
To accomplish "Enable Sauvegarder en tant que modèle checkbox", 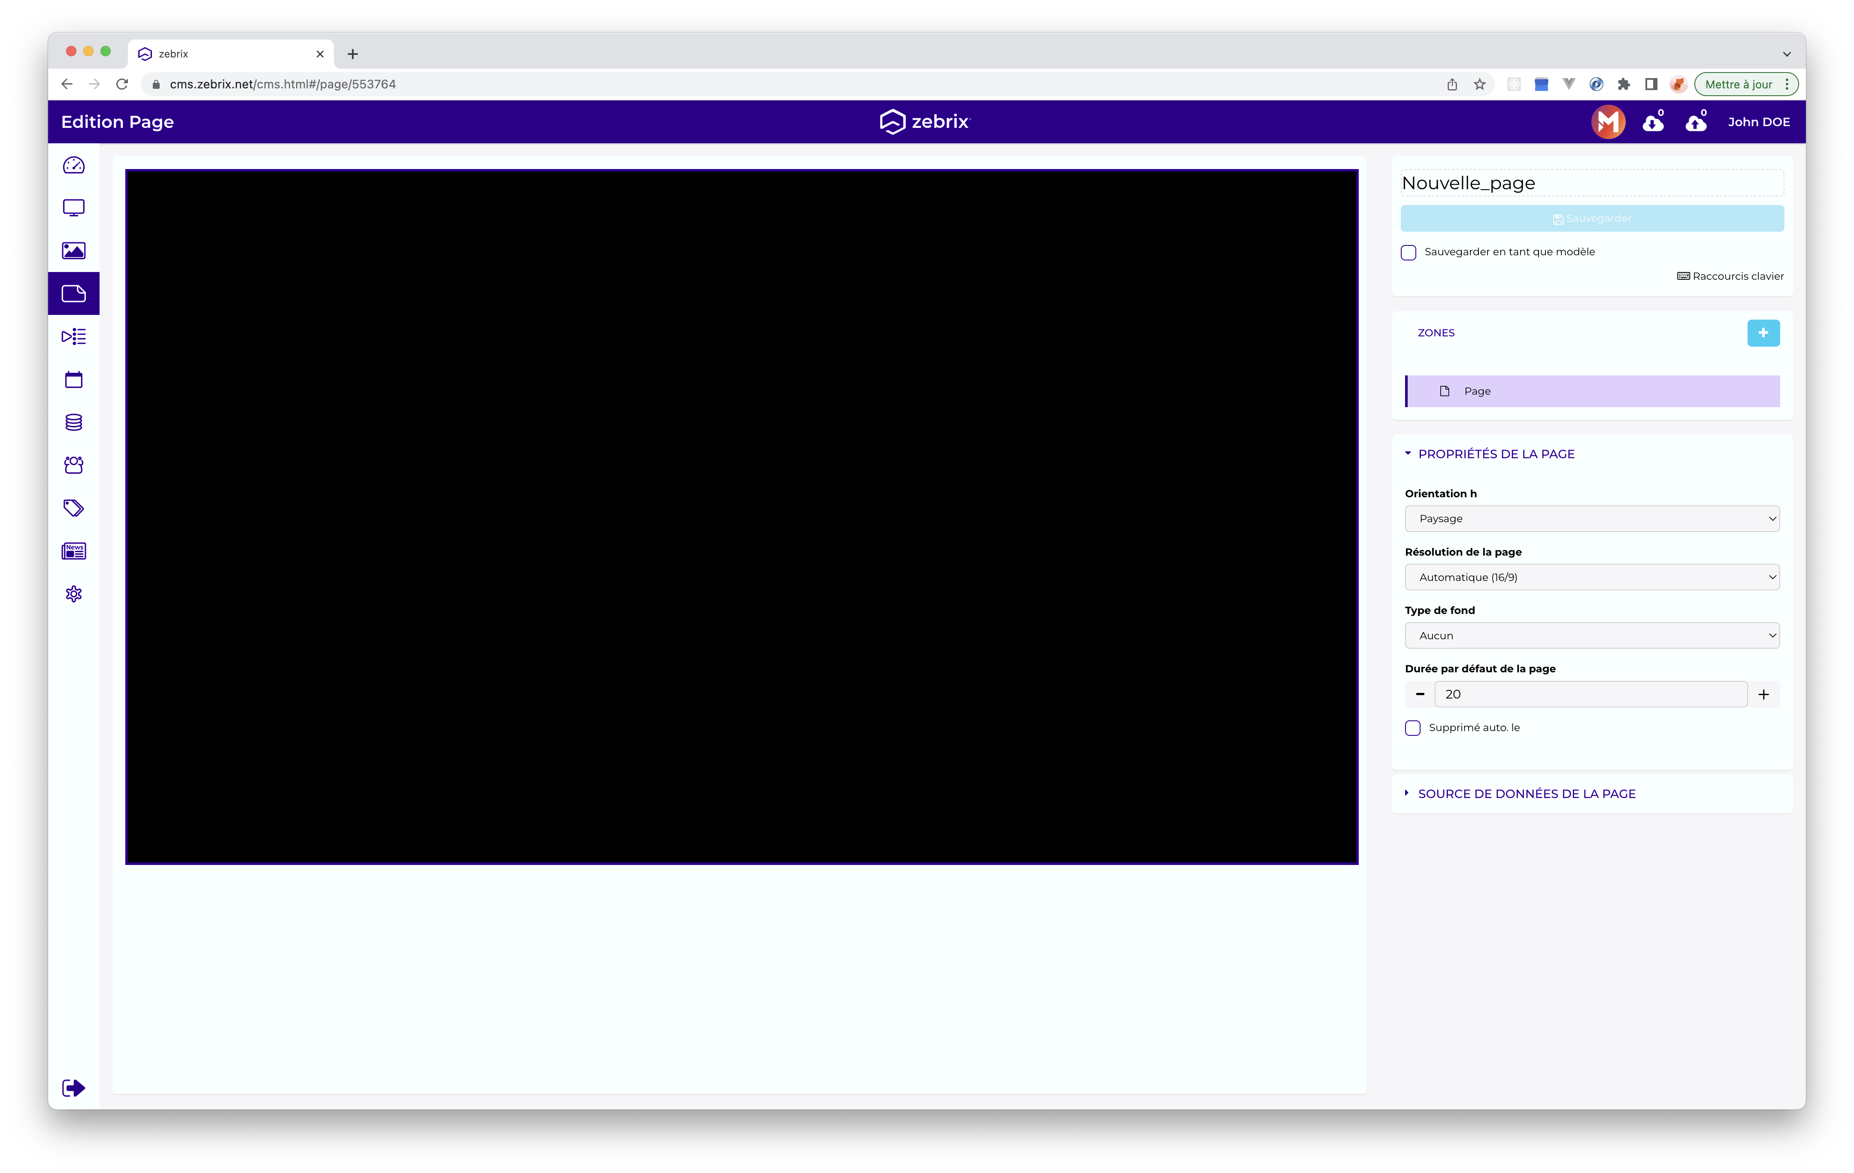I will pos(1408,252).
